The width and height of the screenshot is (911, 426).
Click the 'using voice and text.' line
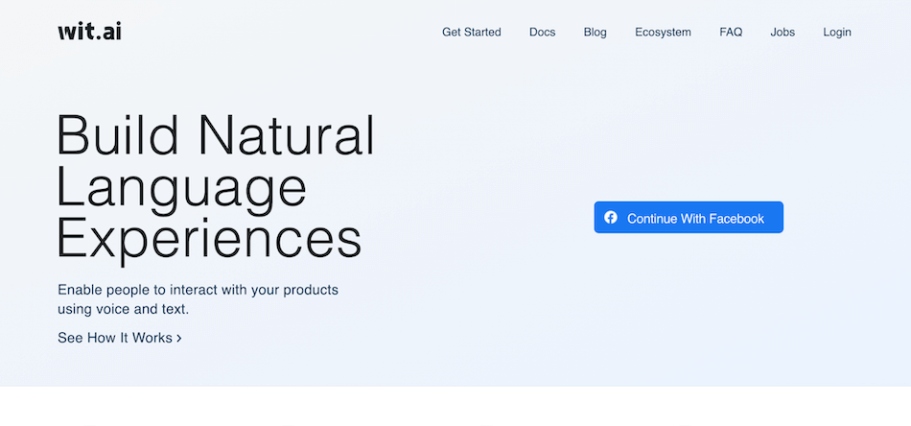pos(123,309)
